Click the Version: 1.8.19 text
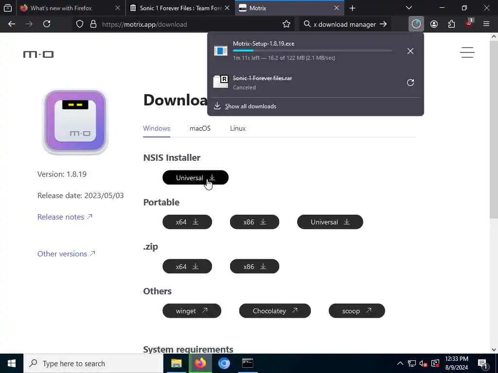Viewport: 498px width, 373px height. [62, 174]
